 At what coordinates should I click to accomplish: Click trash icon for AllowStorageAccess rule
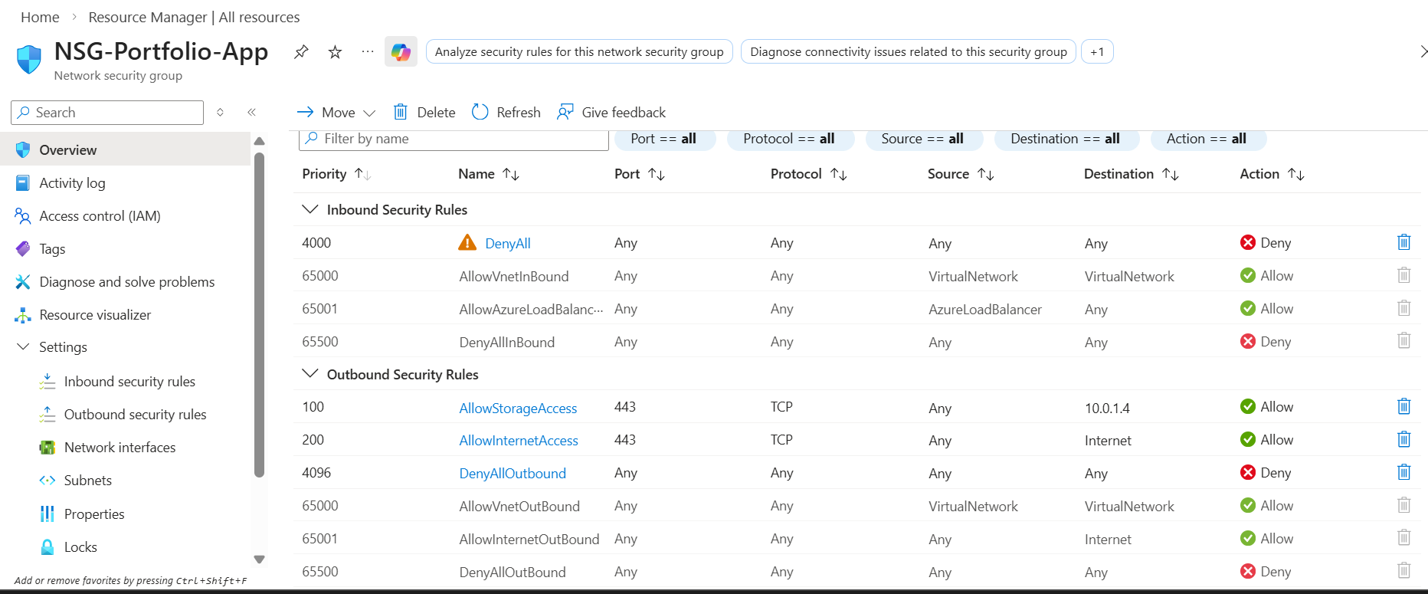pos(1403,406)
